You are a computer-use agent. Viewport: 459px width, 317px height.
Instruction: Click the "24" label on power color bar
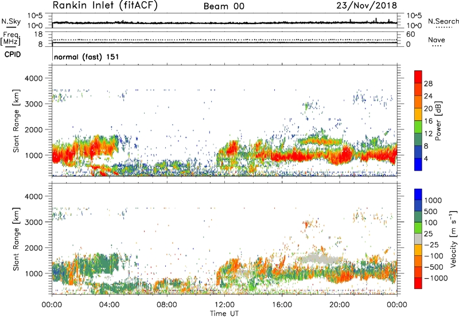pyautogui.click(x=428, y=96)
